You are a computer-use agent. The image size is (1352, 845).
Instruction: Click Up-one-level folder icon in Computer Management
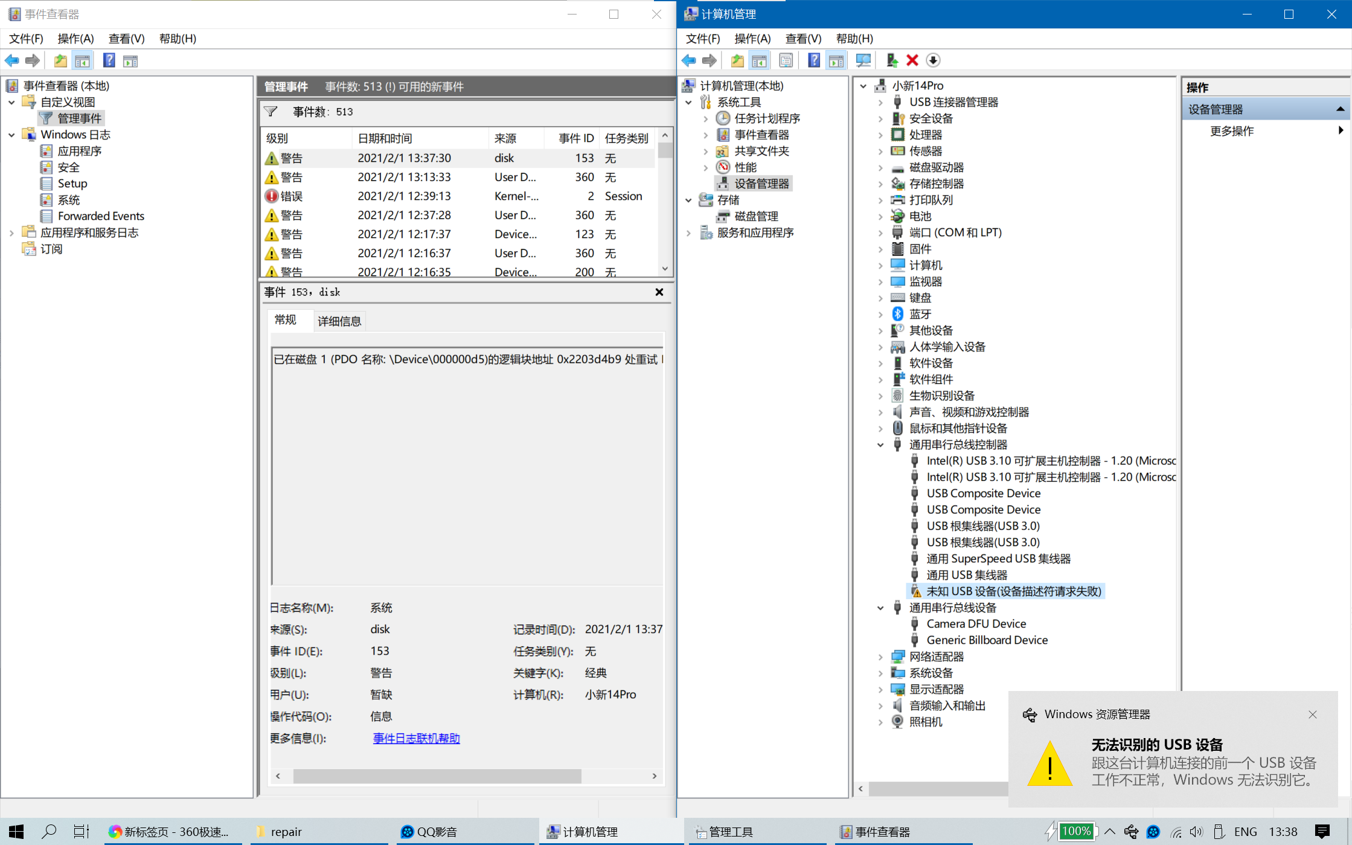(737, 60)
